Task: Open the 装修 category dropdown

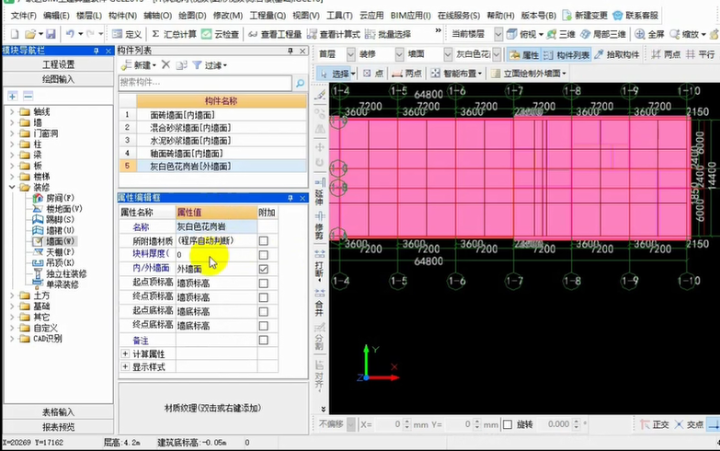Action: pyautogui.click(x=399, y=54)
